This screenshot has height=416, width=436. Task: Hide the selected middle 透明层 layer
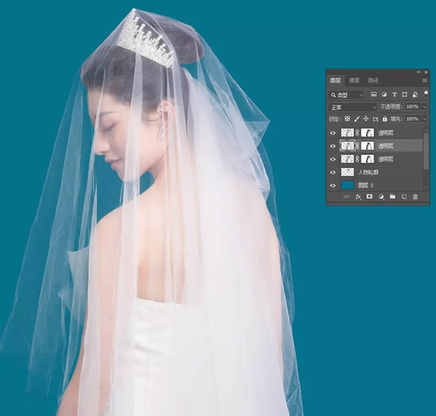[x=333, y=146]
